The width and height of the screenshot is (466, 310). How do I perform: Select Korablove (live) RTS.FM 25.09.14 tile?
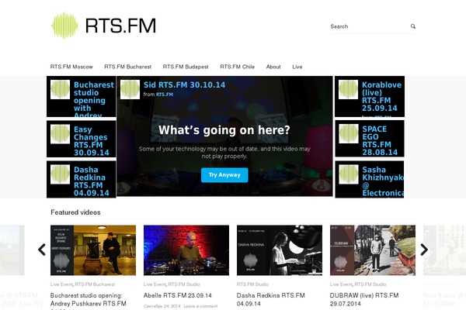coord(370,97)
